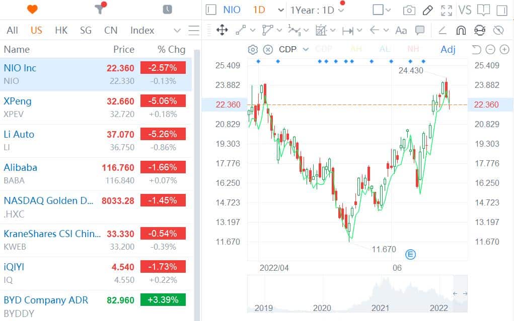The image size is (514, 321).
Task: Take a snapshot using the camera icon
Action: coord(409,10)
